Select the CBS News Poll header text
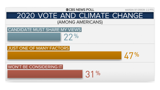Screen dimensions: 160x90 [x=80, y=10]
